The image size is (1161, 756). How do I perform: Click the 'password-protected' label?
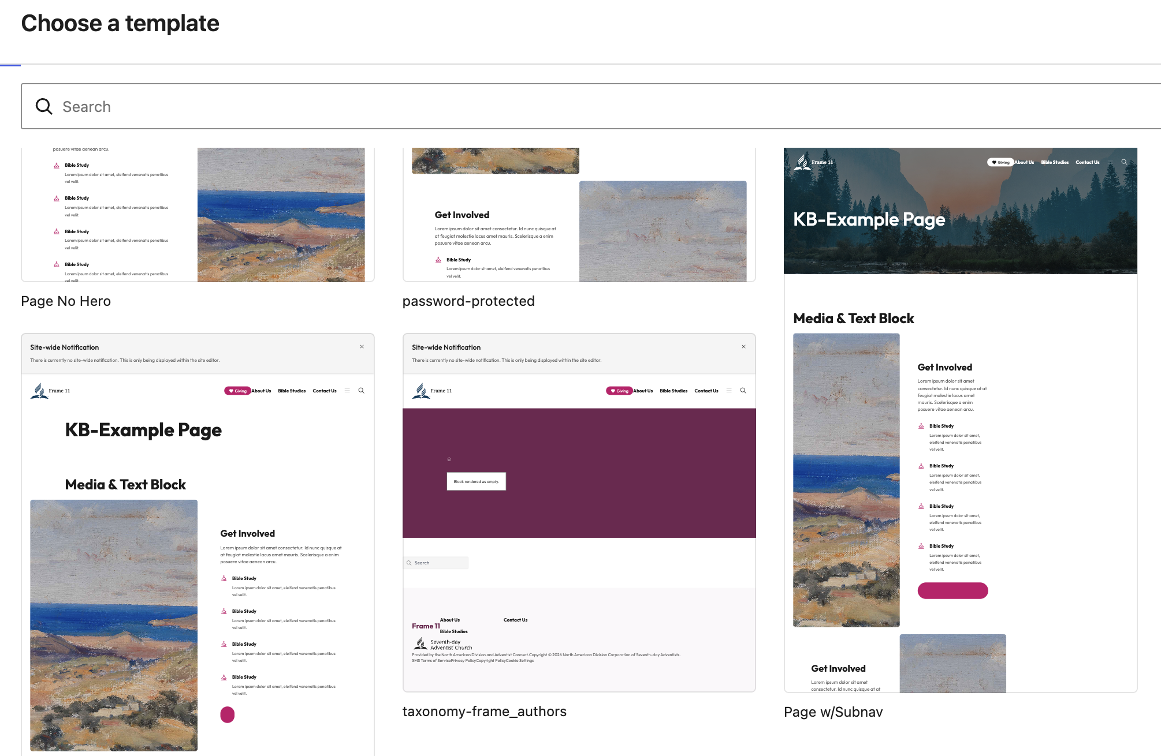pos(468,301)
